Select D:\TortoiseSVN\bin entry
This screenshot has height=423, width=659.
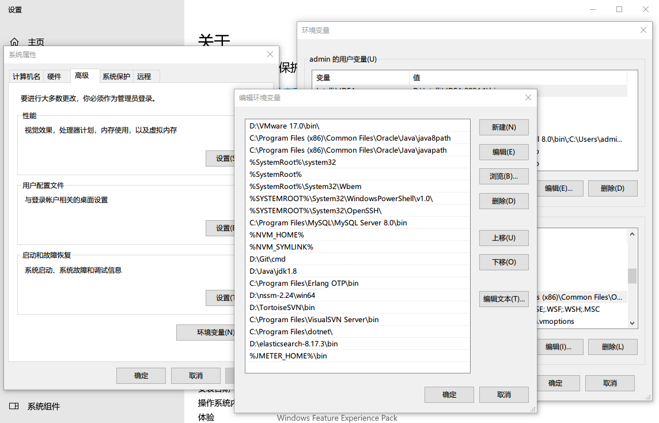(x=358, y=308)
